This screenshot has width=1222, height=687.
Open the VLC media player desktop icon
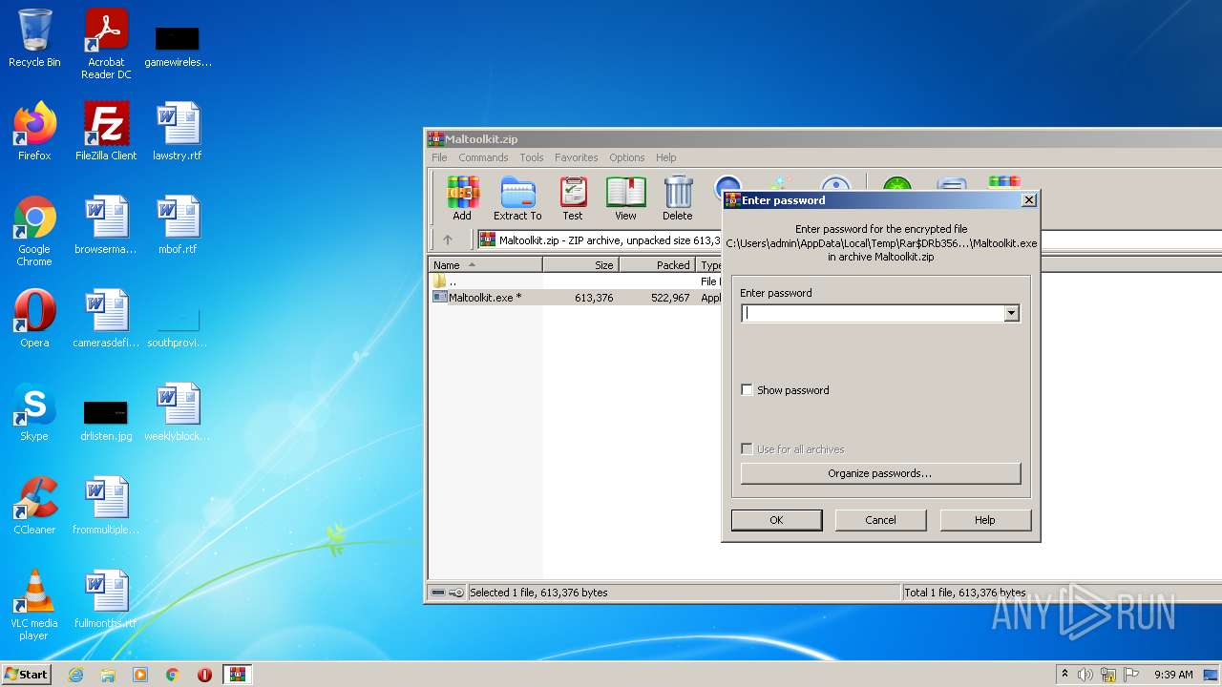coord(34,605)
